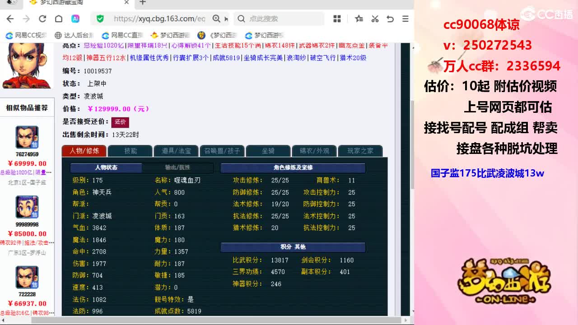The width and height of the screenshot is (578, 325).
Task: Open similar item avatar 76274959
Action: [27, 137]
